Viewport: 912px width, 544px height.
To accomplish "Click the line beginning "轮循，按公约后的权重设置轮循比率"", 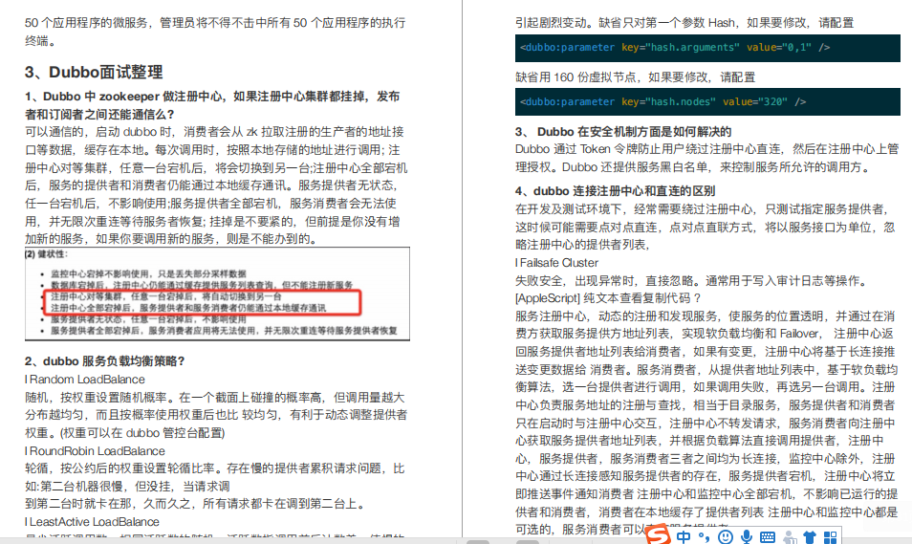I will (x=215, y=468).
